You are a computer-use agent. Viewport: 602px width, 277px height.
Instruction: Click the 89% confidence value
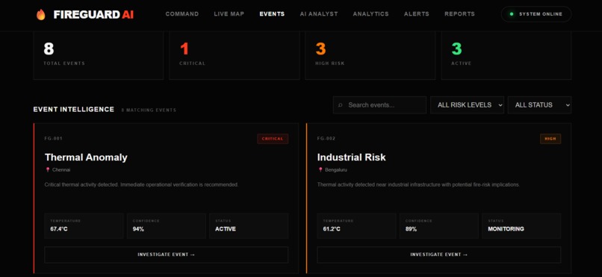411,229
